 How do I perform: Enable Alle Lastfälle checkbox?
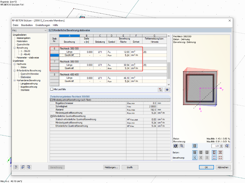tap(52, 89)
